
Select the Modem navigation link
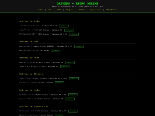coord(81,10)
